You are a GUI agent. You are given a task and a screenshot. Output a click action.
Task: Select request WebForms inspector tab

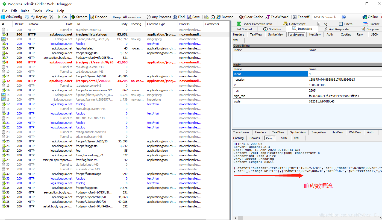297,34
